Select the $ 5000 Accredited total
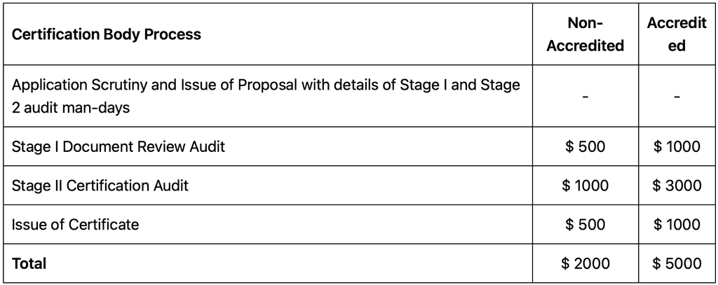This screenshot has height=285, width=718. click(x=677, y=263)
